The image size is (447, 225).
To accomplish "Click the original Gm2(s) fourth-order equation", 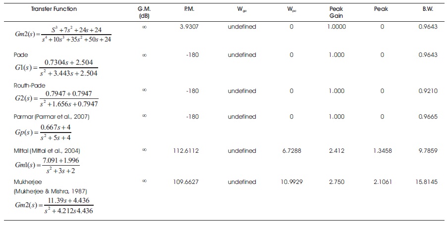I will tap(63, 35).
